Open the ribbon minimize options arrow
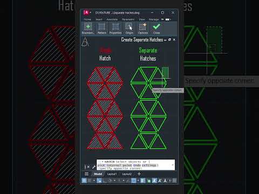 pos(171,19)
